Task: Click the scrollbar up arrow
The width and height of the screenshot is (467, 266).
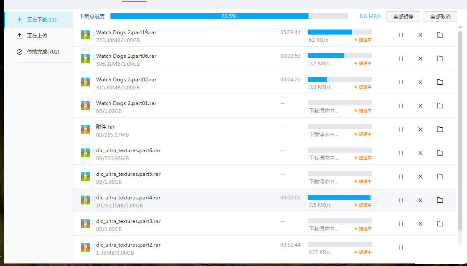Action: [460, 27]
